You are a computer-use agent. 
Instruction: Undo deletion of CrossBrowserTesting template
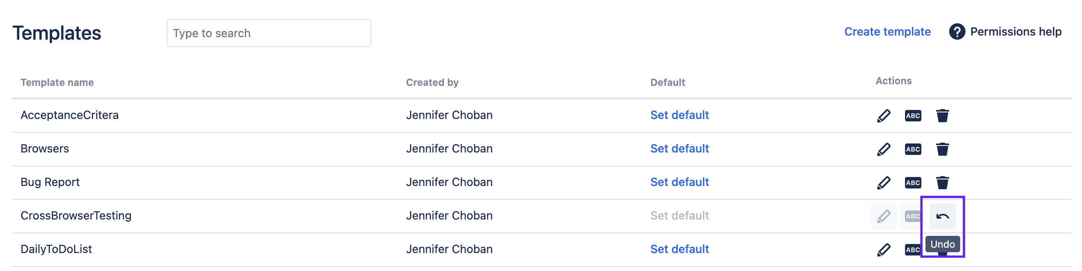point(942,216)
